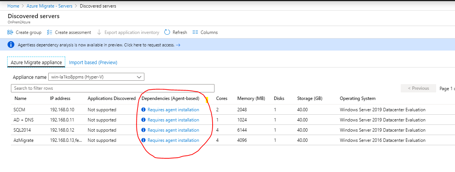Click Requires agent installation for AD + DNS
Screen dimensions: 455x172
pos(173,120)
